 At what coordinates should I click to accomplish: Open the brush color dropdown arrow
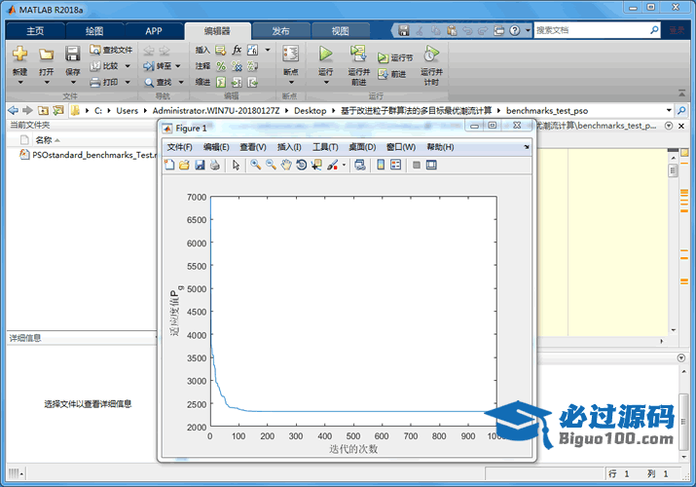344,166
